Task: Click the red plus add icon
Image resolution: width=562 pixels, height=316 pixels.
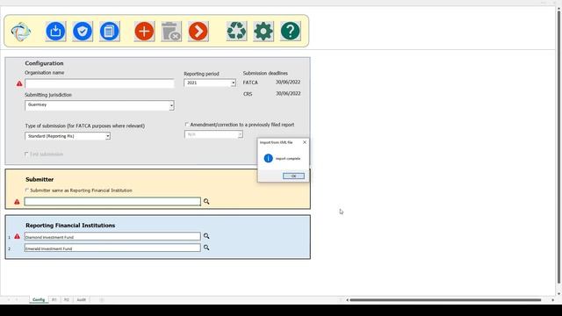Action: [x=144, y=32]
